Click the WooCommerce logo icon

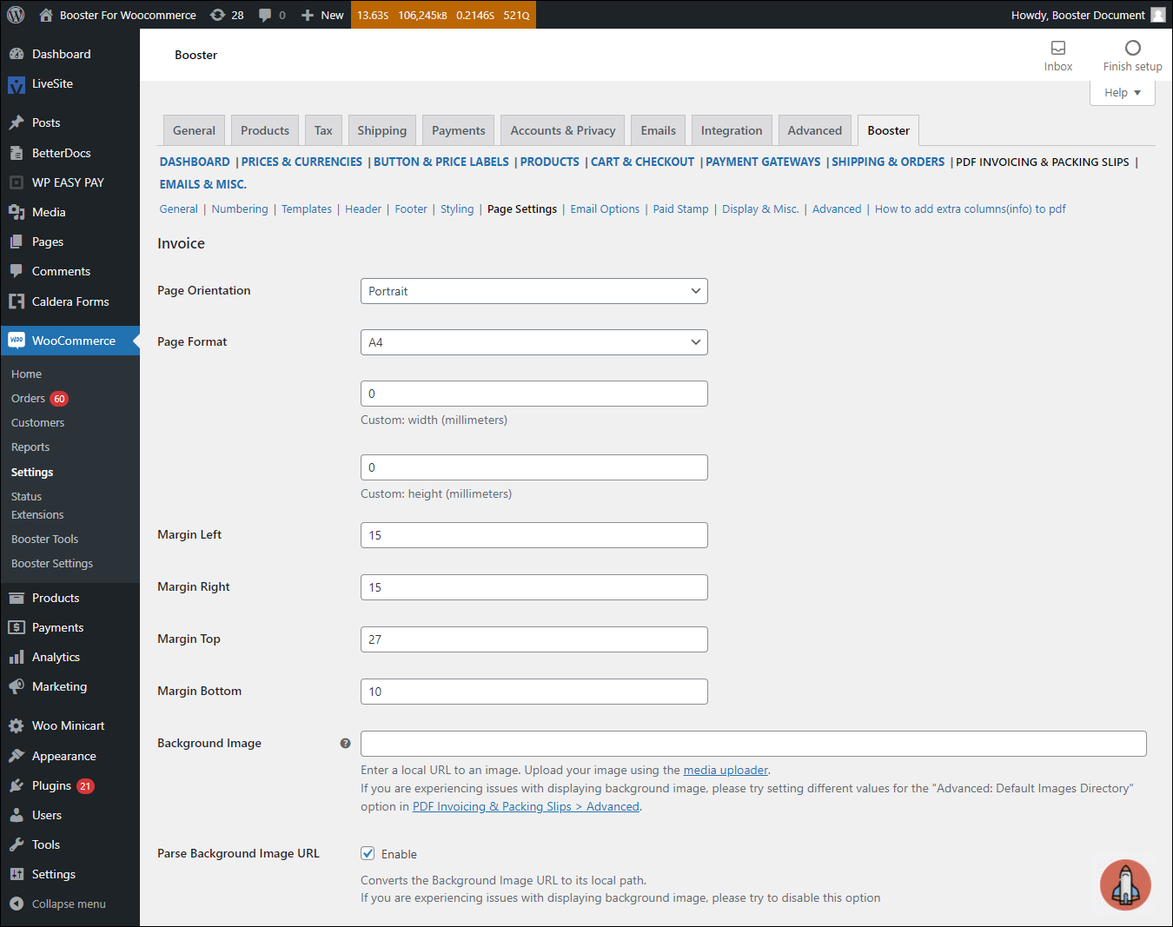(17, 341)
